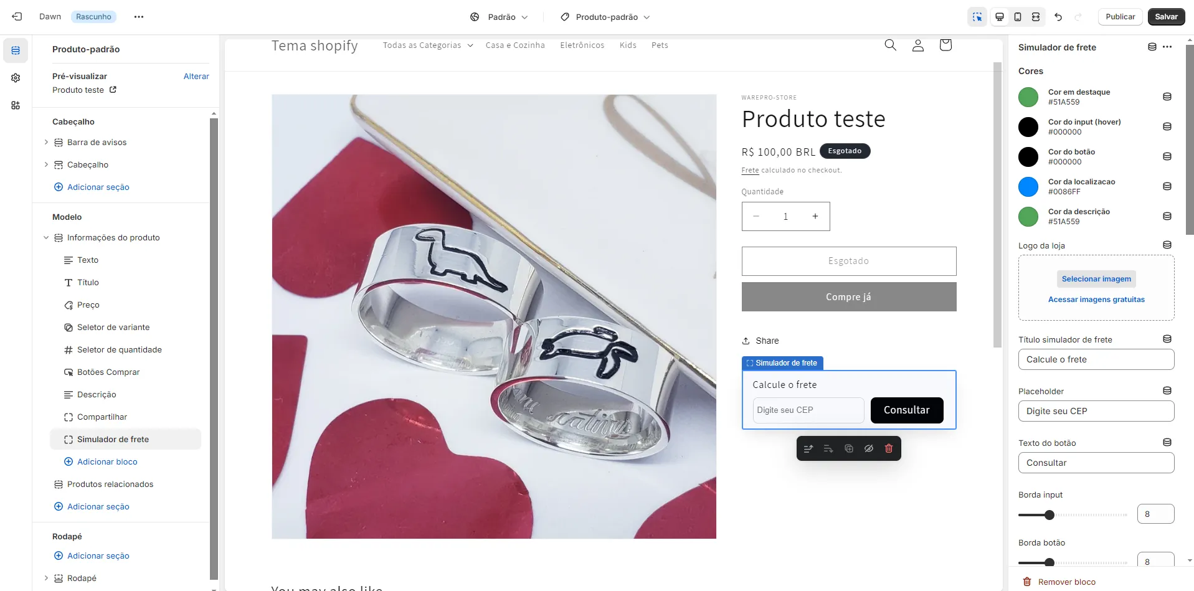Click the Alterar preview link
The width and height of the screenshot is (1194, 591).
click(196, 76)
